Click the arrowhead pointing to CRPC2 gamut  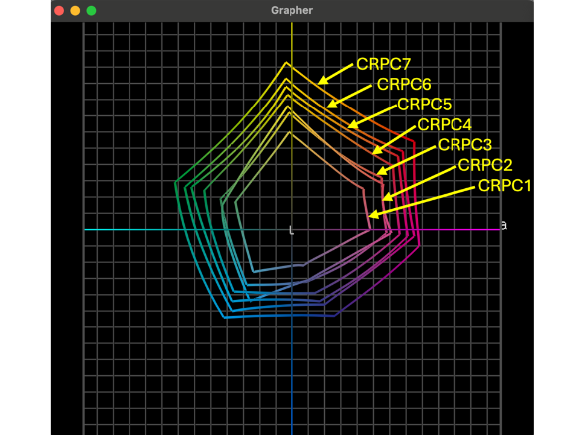(387, 197)
